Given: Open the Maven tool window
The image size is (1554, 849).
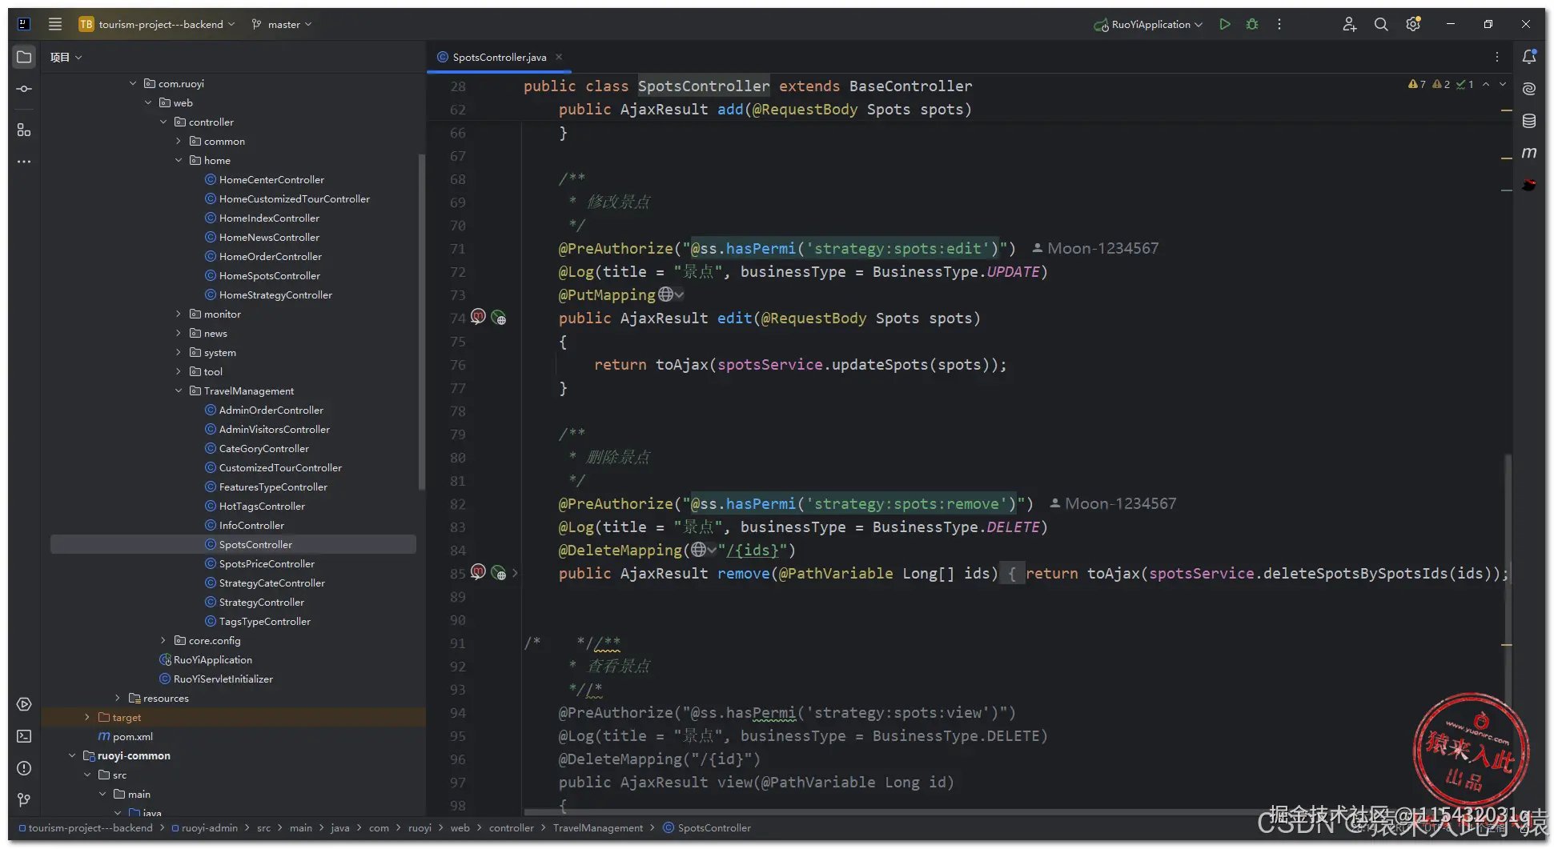Looking at the screenshot, I should [1528, 153].
